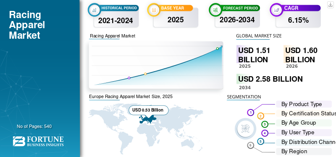The height and width of the screenshot is (157, 336).
Task: Select By Certification Status segment
Action: tap(306, 113)
